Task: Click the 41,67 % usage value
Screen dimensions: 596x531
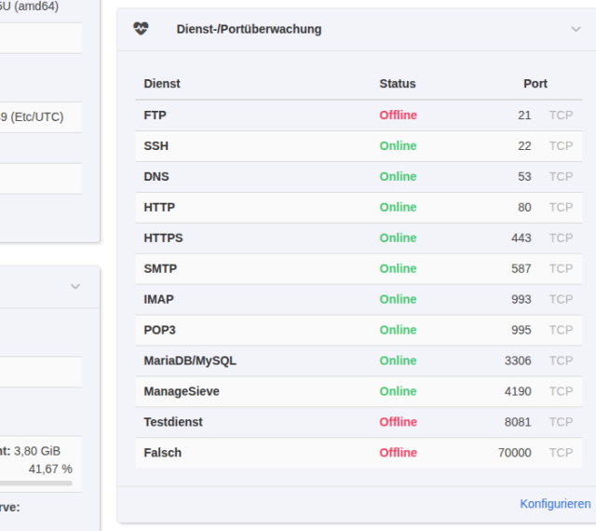Action: point(50,469)
